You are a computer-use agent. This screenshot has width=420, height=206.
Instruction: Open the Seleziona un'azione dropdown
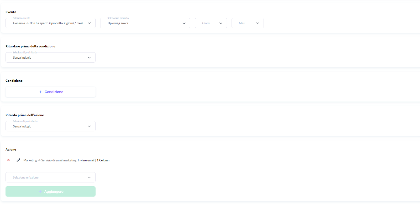coord(47,177)
